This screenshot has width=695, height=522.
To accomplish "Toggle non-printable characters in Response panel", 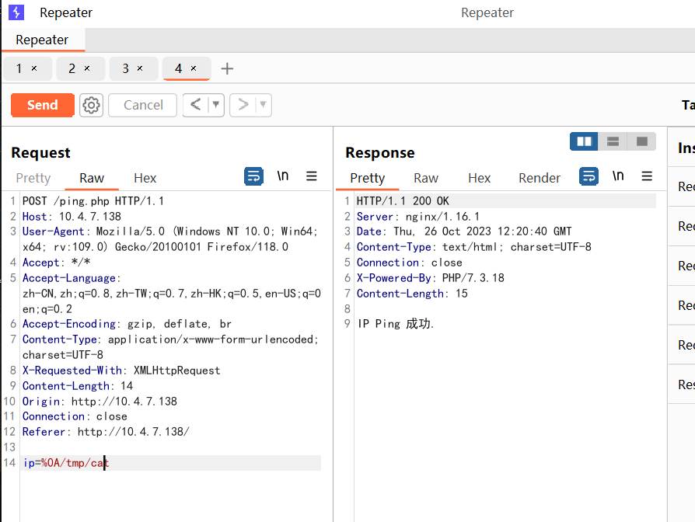I will (x=618, y=176).
